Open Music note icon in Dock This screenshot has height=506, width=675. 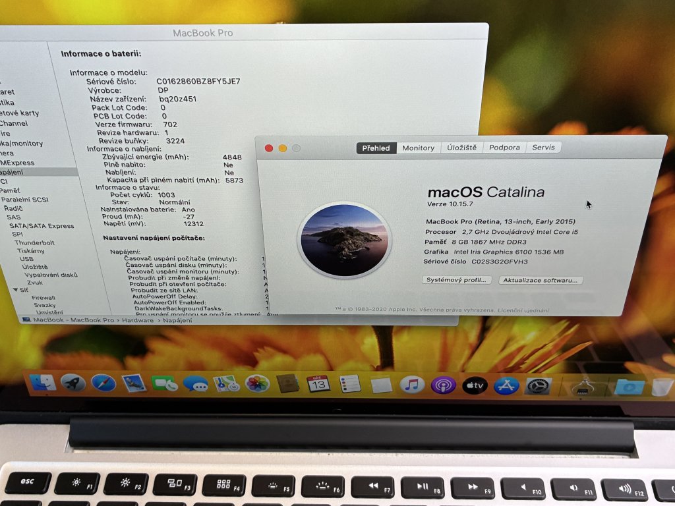(x=412, y=384)
